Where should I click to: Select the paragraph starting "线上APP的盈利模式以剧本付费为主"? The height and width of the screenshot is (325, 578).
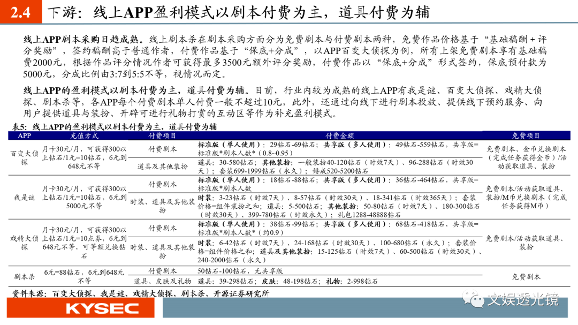tap(283, 102)
